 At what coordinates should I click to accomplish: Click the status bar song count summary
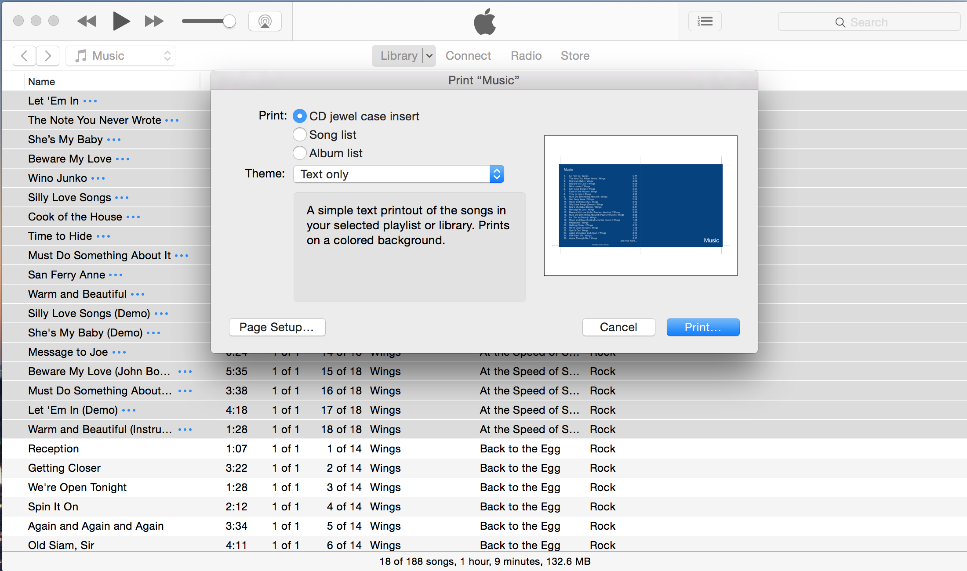tap(485, 561)
